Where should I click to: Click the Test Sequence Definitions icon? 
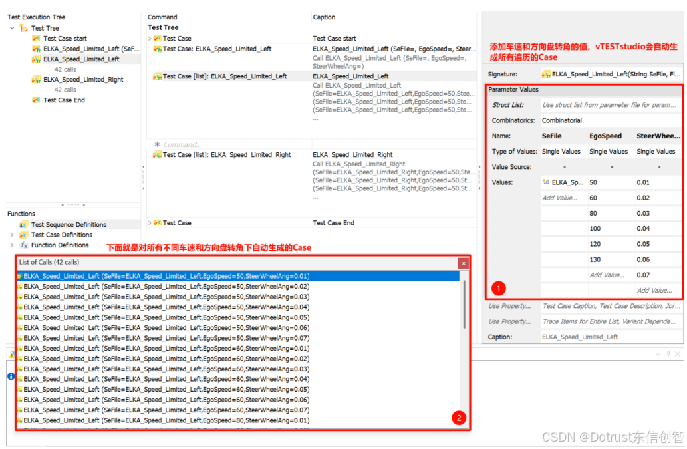pos(24,225)
